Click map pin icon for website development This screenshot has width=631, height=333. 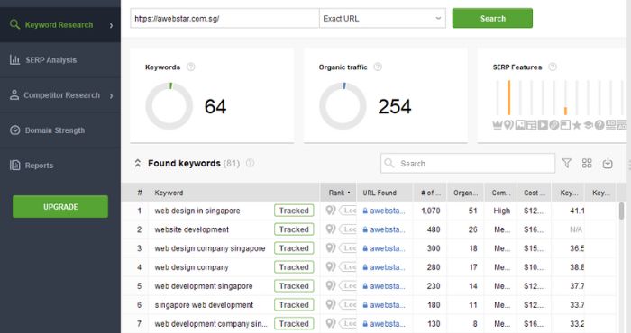[x=331, y=229]
